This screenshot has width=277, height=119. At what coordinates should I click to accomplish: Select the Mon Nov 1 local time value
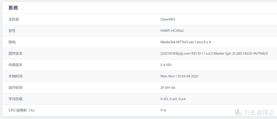point(179,76)
